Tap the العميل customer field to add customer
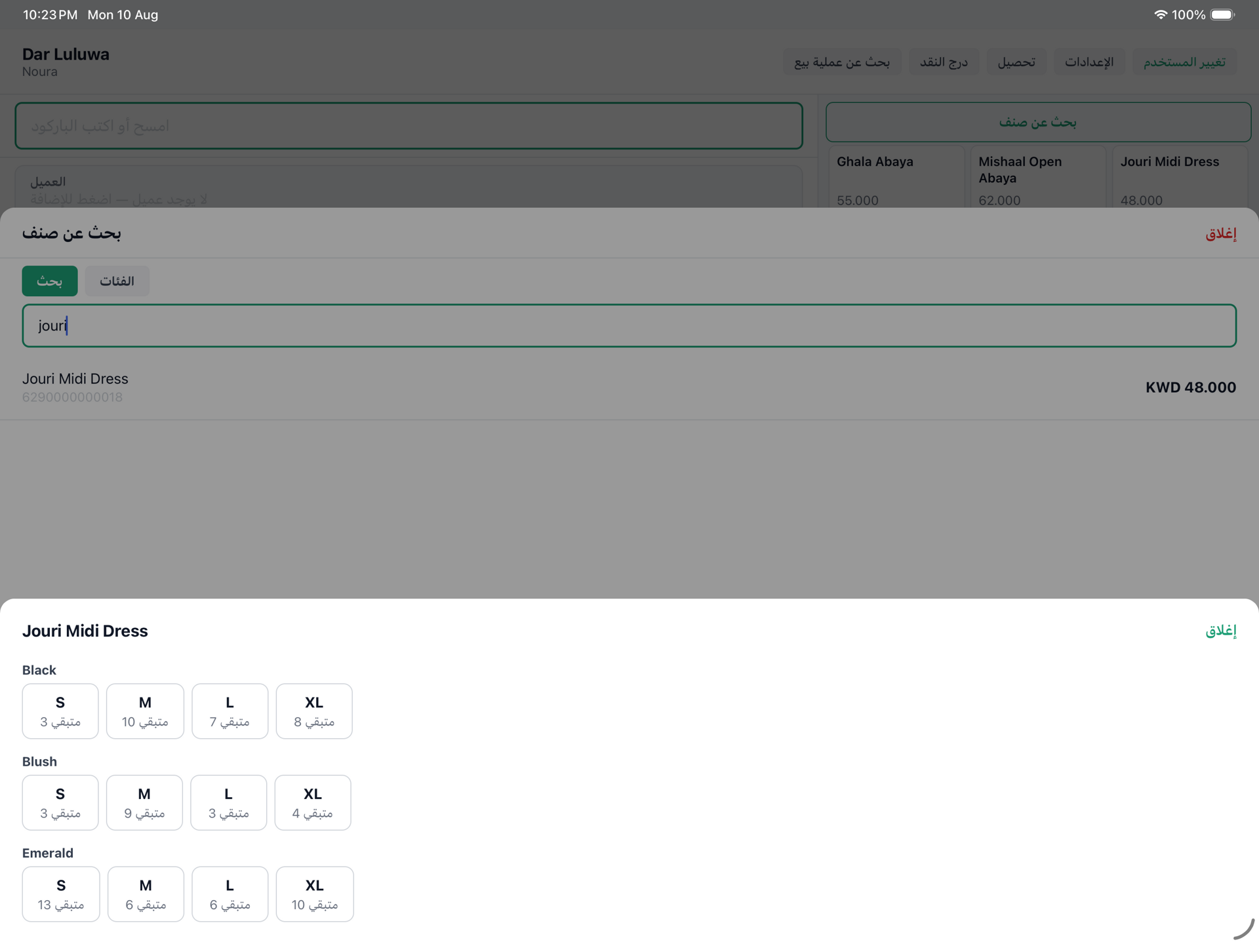The image size is (1259, 944). tap(409, 187)
